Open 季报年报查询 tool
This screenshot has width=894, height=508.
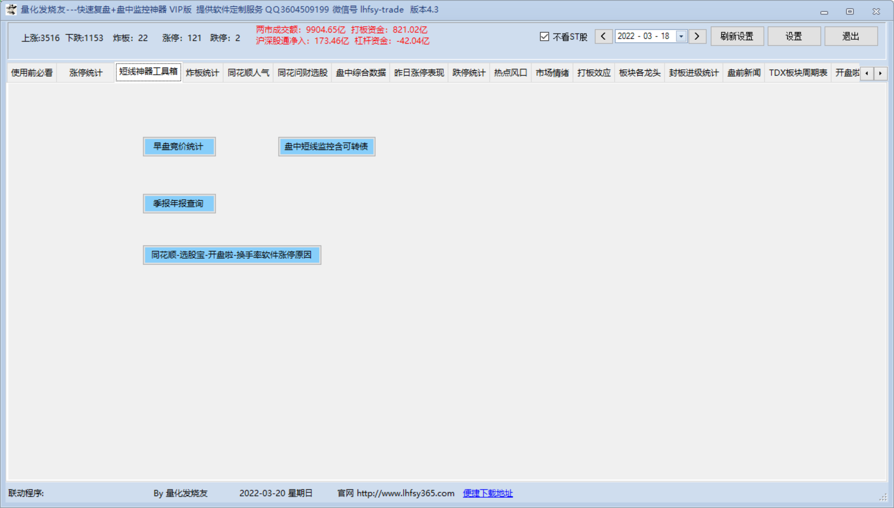coord(179,204)
